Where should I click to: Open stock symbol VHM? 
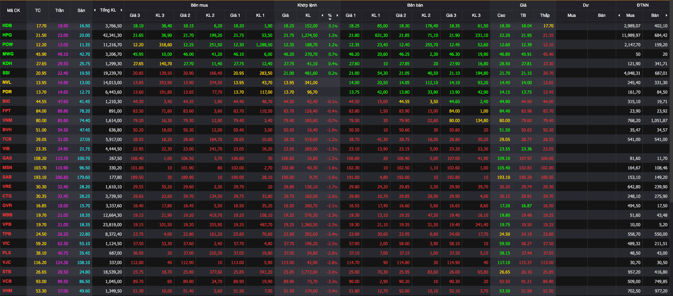tap(7, 291)
